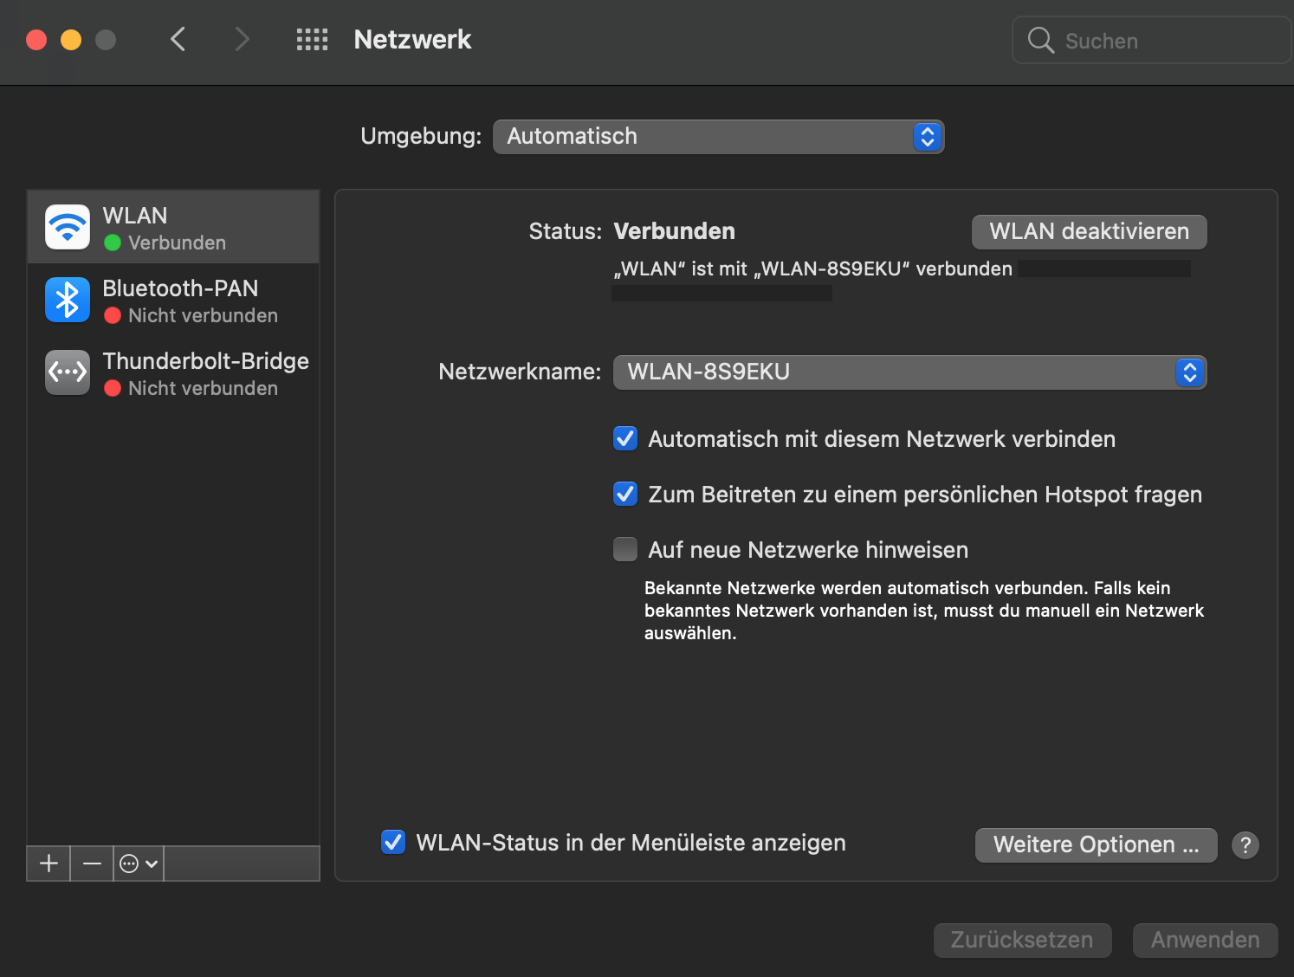Expand the Netzwerkname WLAN-8S9EKU dropdown

click(x=909, y=372)
